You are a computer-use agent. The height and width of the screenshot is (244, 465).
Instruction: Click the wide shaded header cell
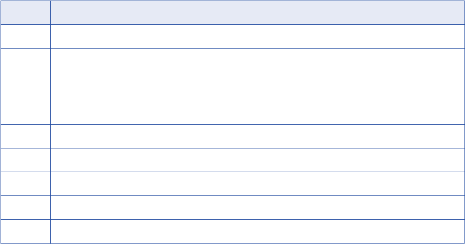pyautogui.click(x=257, y=12)
